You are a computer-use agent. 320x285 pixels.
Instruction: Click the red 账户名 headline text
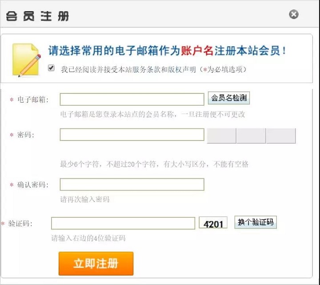[197, 50]
